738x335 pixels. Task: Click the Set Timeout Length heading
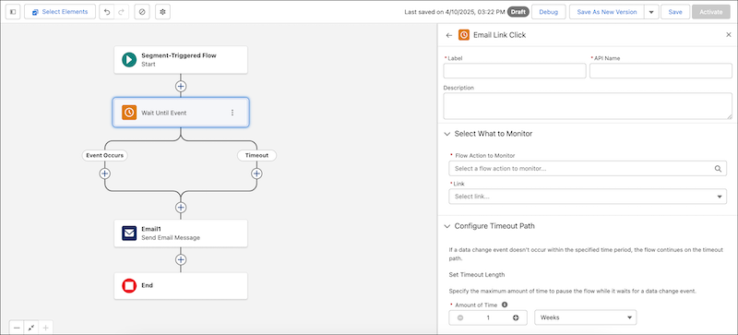tap(477, 275)
